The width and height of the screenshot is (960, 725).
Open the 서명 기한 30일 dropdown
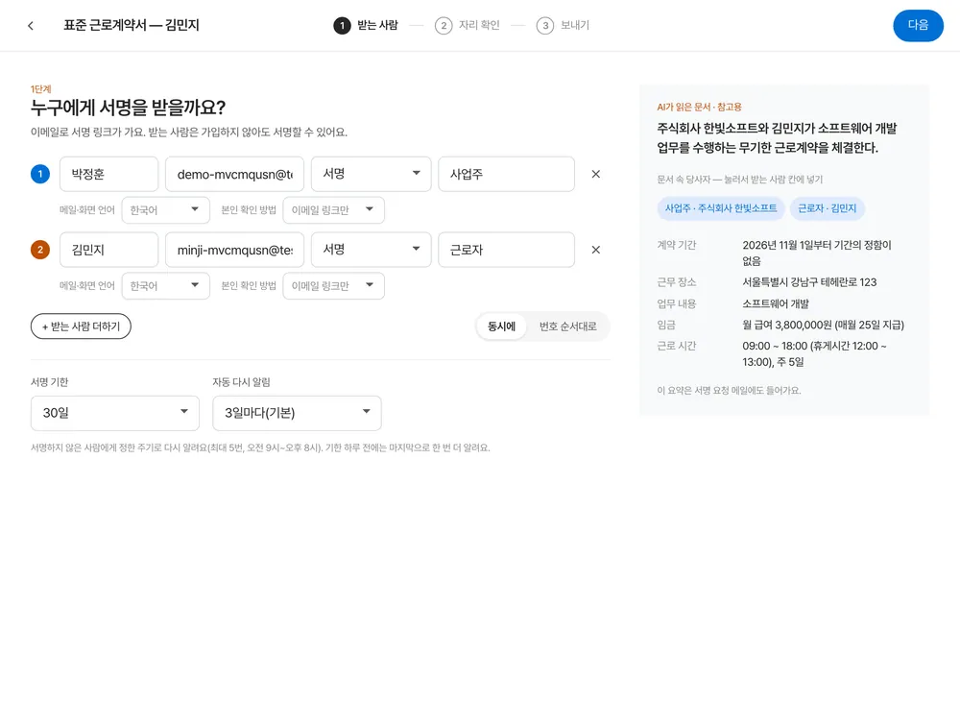pyautogui.click(x=115, y=413)
